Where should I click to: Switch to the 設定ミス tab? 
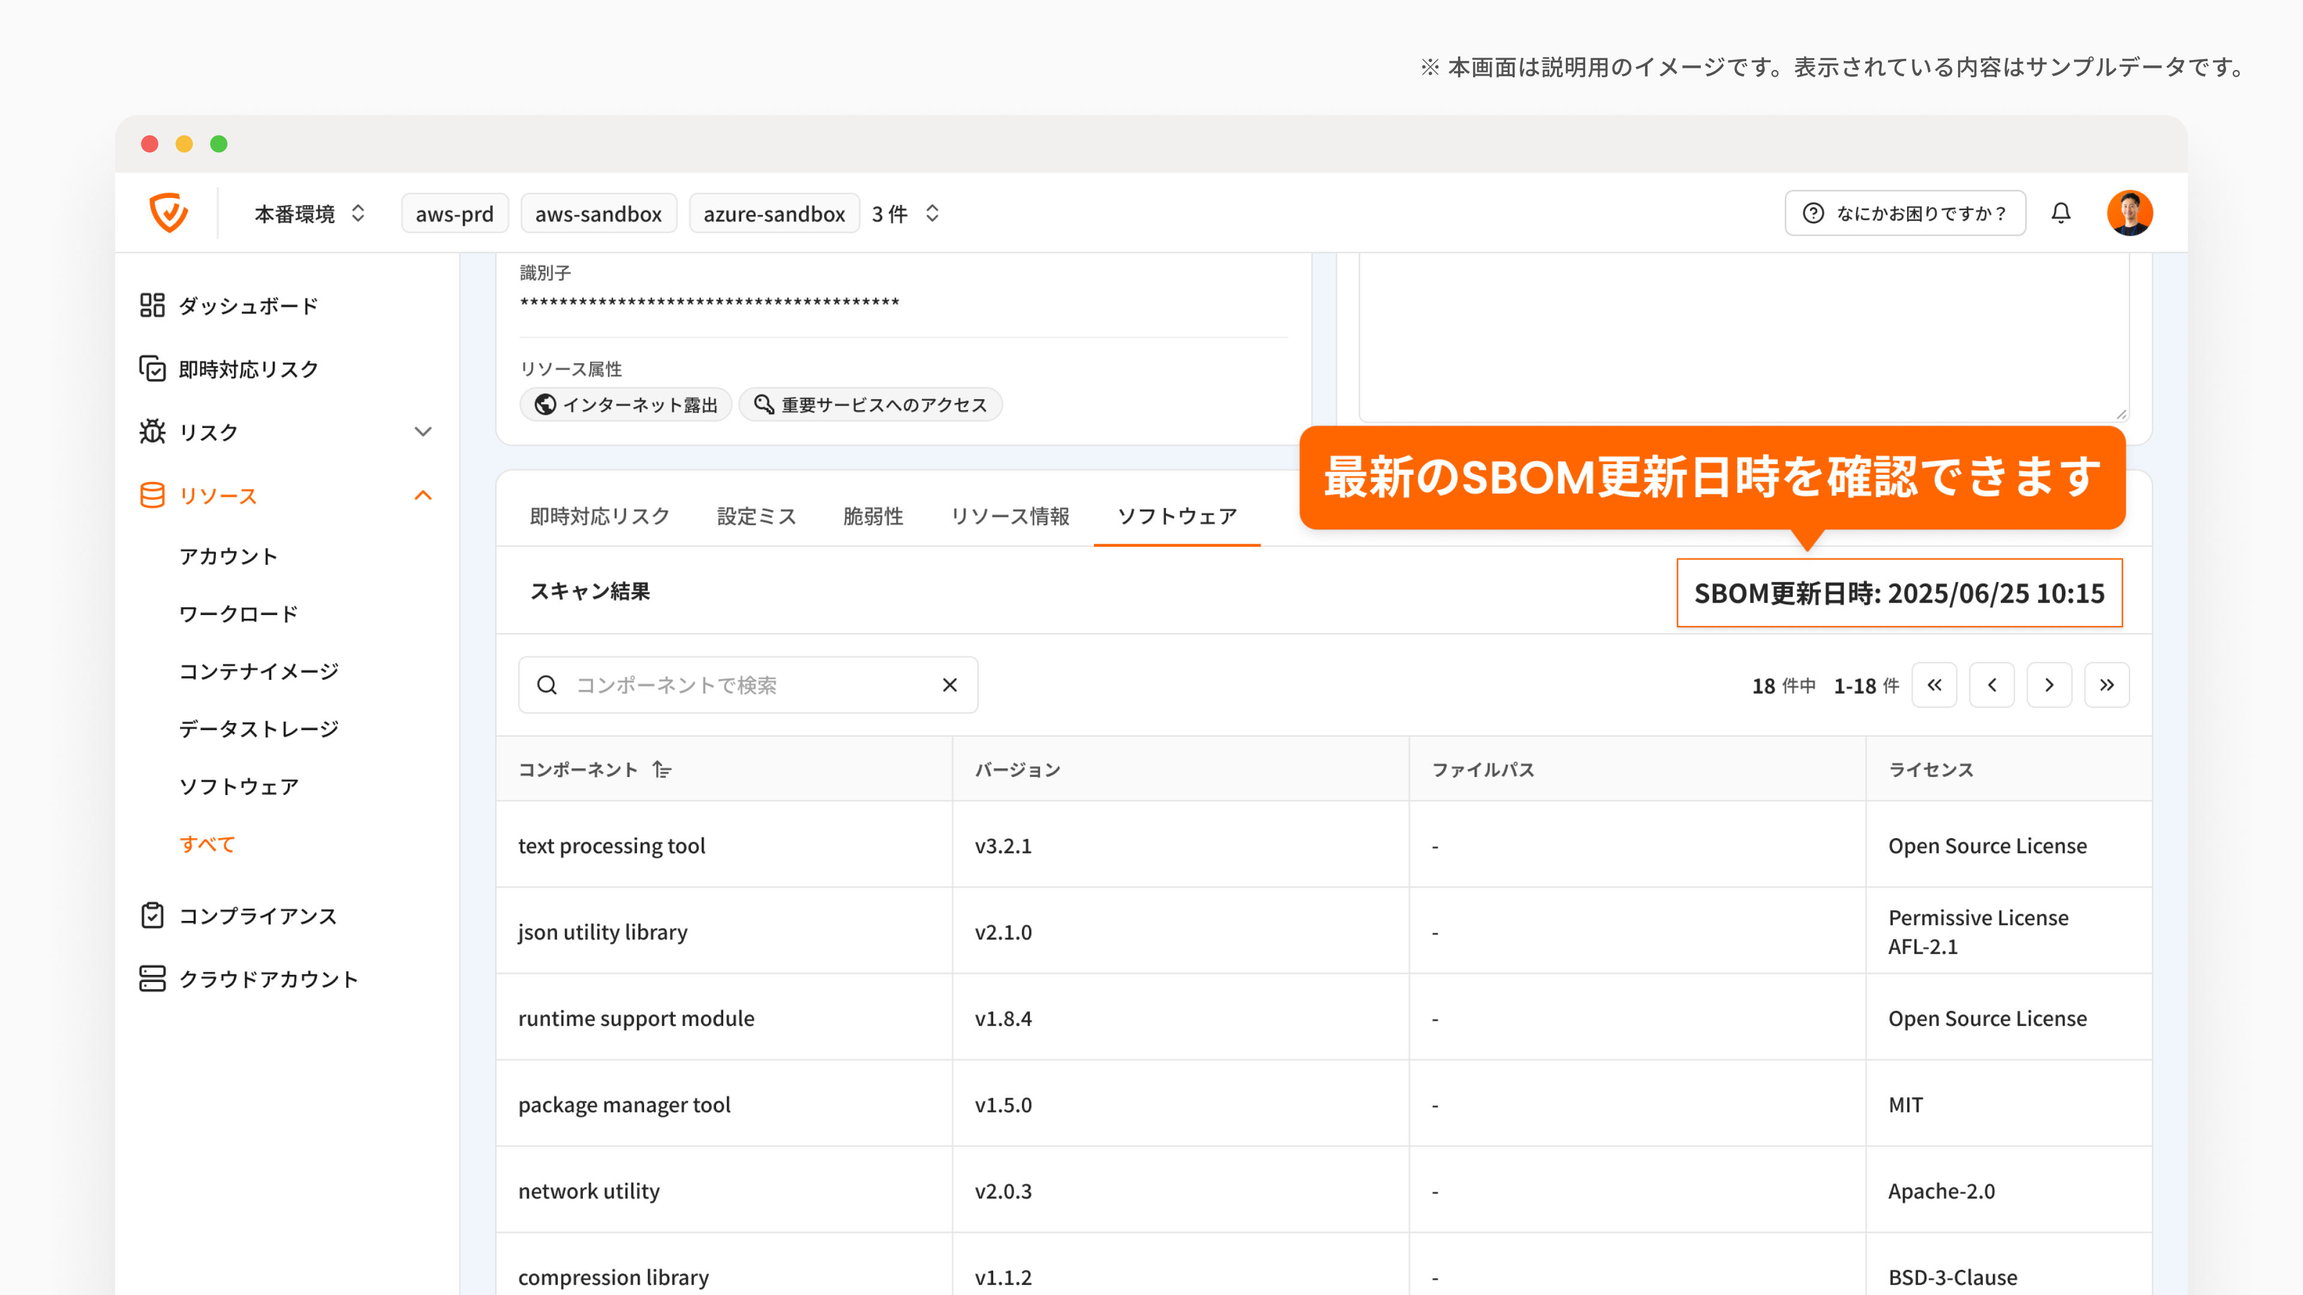[756, 517]
